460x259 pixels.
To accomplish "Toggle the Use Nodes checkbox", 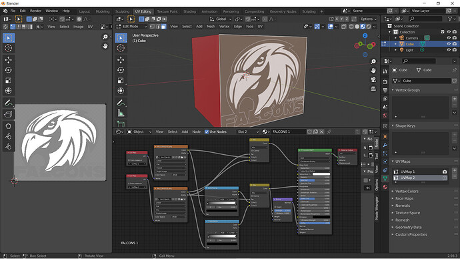I will pos(207,132).
